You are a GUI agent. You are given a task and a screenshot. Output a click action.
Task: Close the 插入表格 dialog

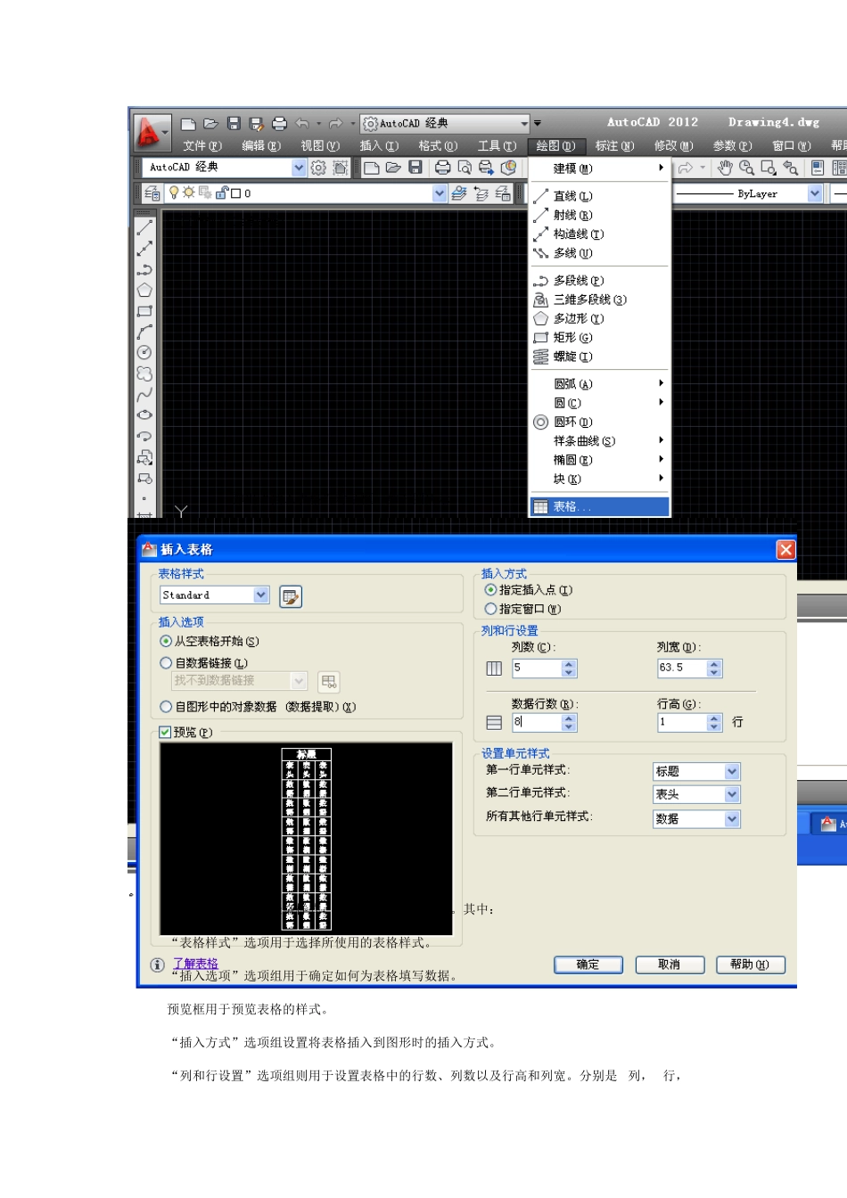(785, 550)
